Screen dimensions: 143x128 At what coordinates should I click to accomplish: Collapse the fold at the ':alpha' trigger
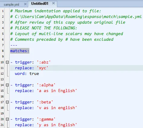tap(7, 85)
